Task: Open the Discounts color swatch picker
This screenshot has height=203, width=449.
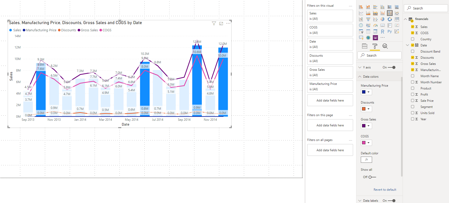Action: 366,109
